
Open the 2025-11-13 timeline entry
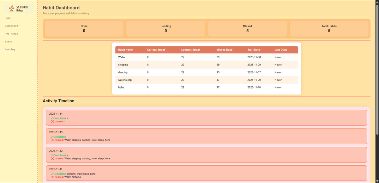(x=207, y=136)
